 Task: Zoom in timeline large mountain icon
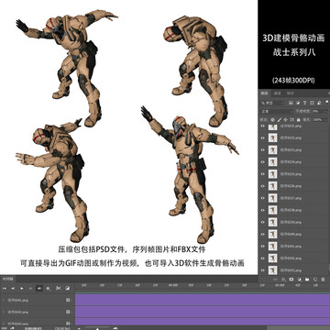pyautogui.click(x=115, y=328)
